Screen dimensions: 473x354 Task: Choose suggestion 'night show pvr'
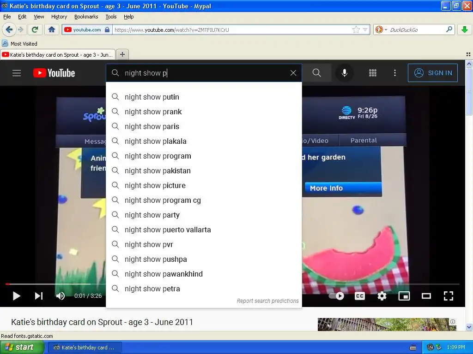(x=204, y=244)
